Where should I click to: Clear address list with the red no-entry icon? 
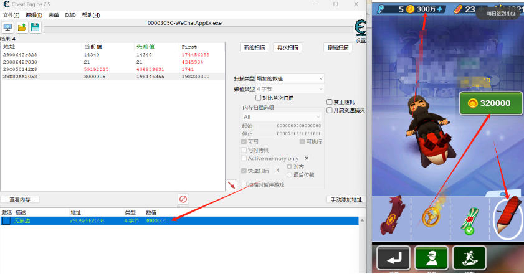click(183, 199)
